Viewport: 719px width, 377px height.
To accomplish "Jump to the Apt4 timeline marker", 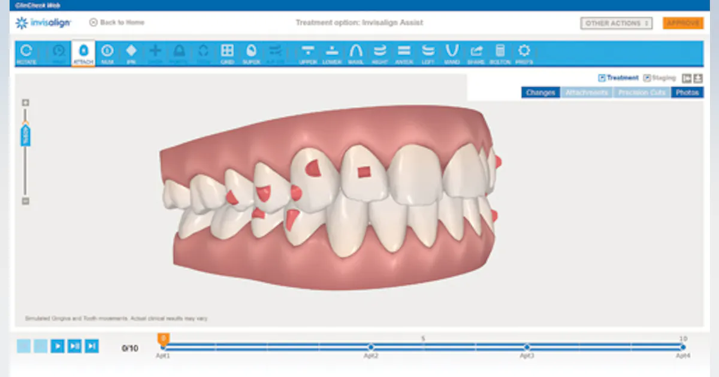I will click(682, 347).
